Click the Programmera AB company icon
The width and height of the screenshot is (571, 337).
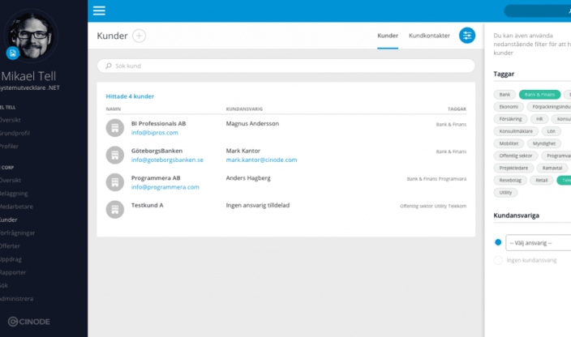(x=114, y=182)
